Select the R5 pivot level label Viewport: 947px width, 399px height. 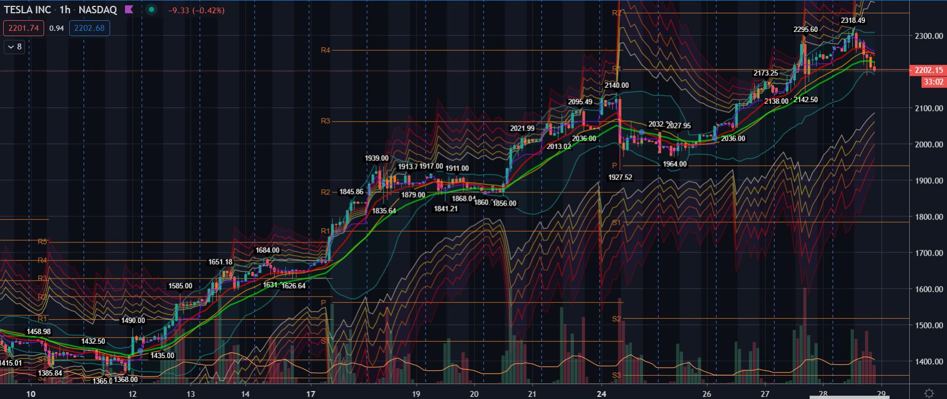pyautogui.click(x=43, y=242)
